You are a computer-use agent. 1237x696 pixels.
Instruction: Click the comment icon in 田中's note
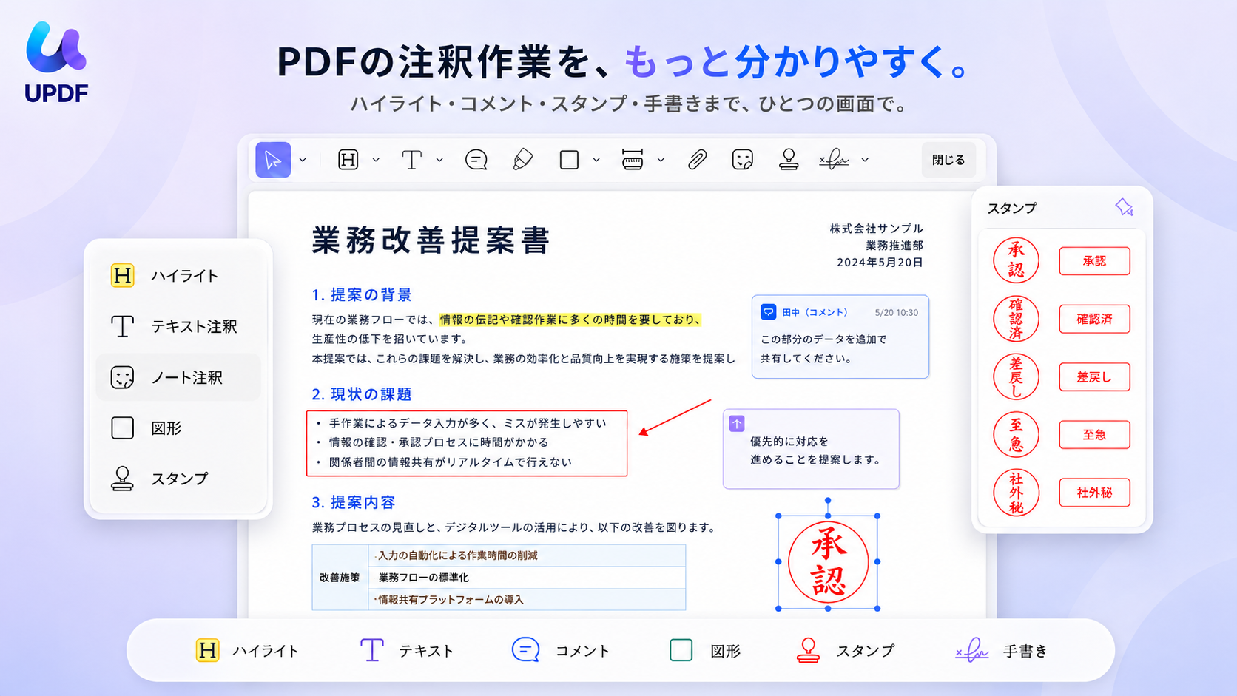pyautogui.click(x=768, y=312)
